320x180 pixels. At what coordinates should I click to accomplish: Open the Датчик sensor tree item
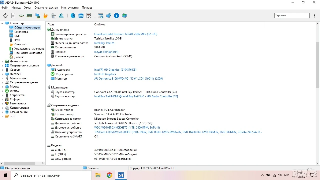coord(19,57)
